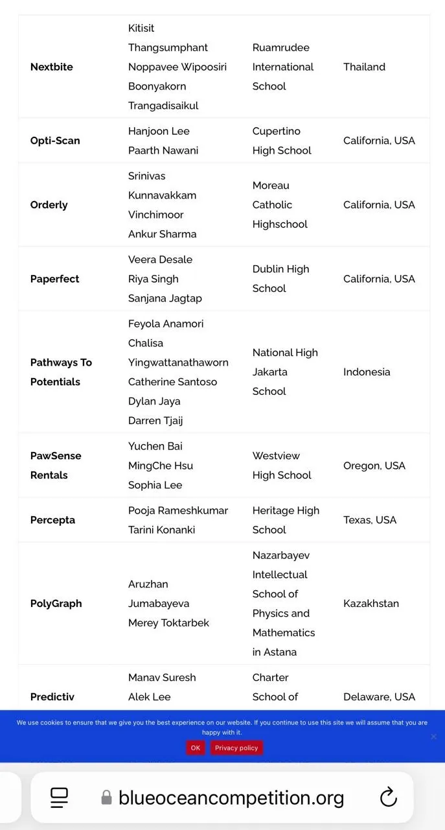445x830 pixels.
Task: Tap the PawSense Rentals team name
Action: 56,466
